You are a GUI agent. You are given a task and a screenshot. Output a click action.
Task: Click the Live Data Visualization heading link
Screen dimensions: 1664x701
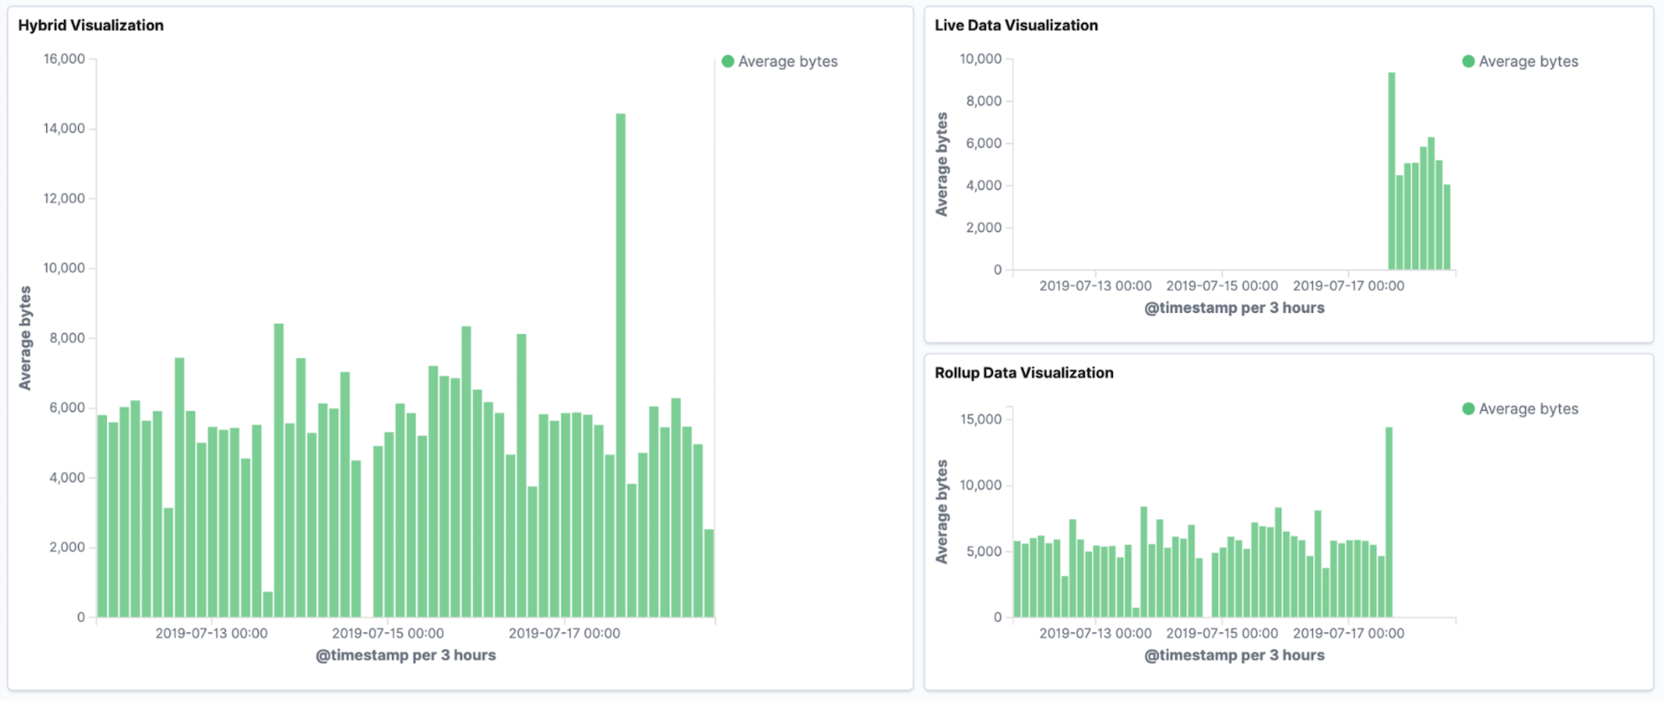1016,25
